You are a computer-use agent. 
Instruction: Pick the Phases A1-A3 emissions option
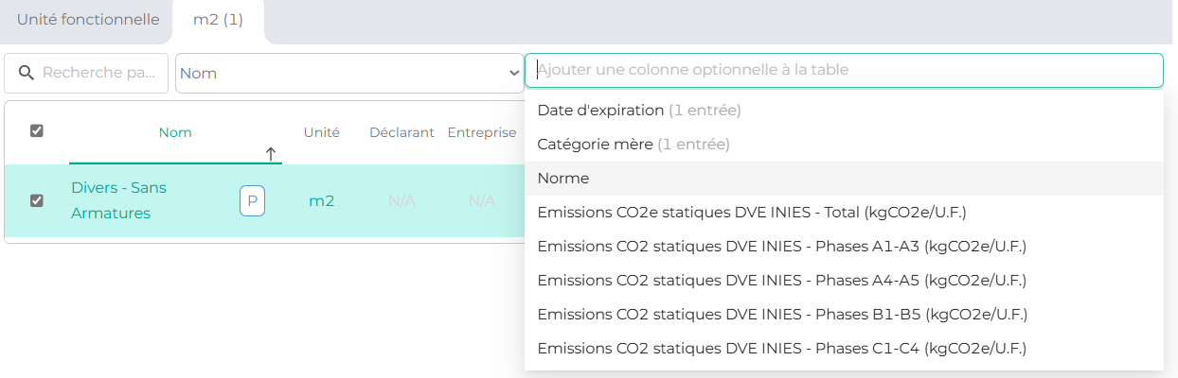pos(781,247)
